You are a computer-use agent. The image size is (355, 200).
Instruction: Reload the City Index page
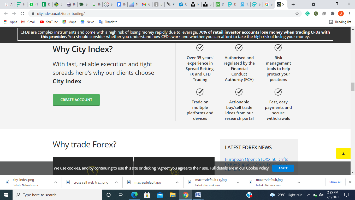pyautogui.click(x=22, y=14)
